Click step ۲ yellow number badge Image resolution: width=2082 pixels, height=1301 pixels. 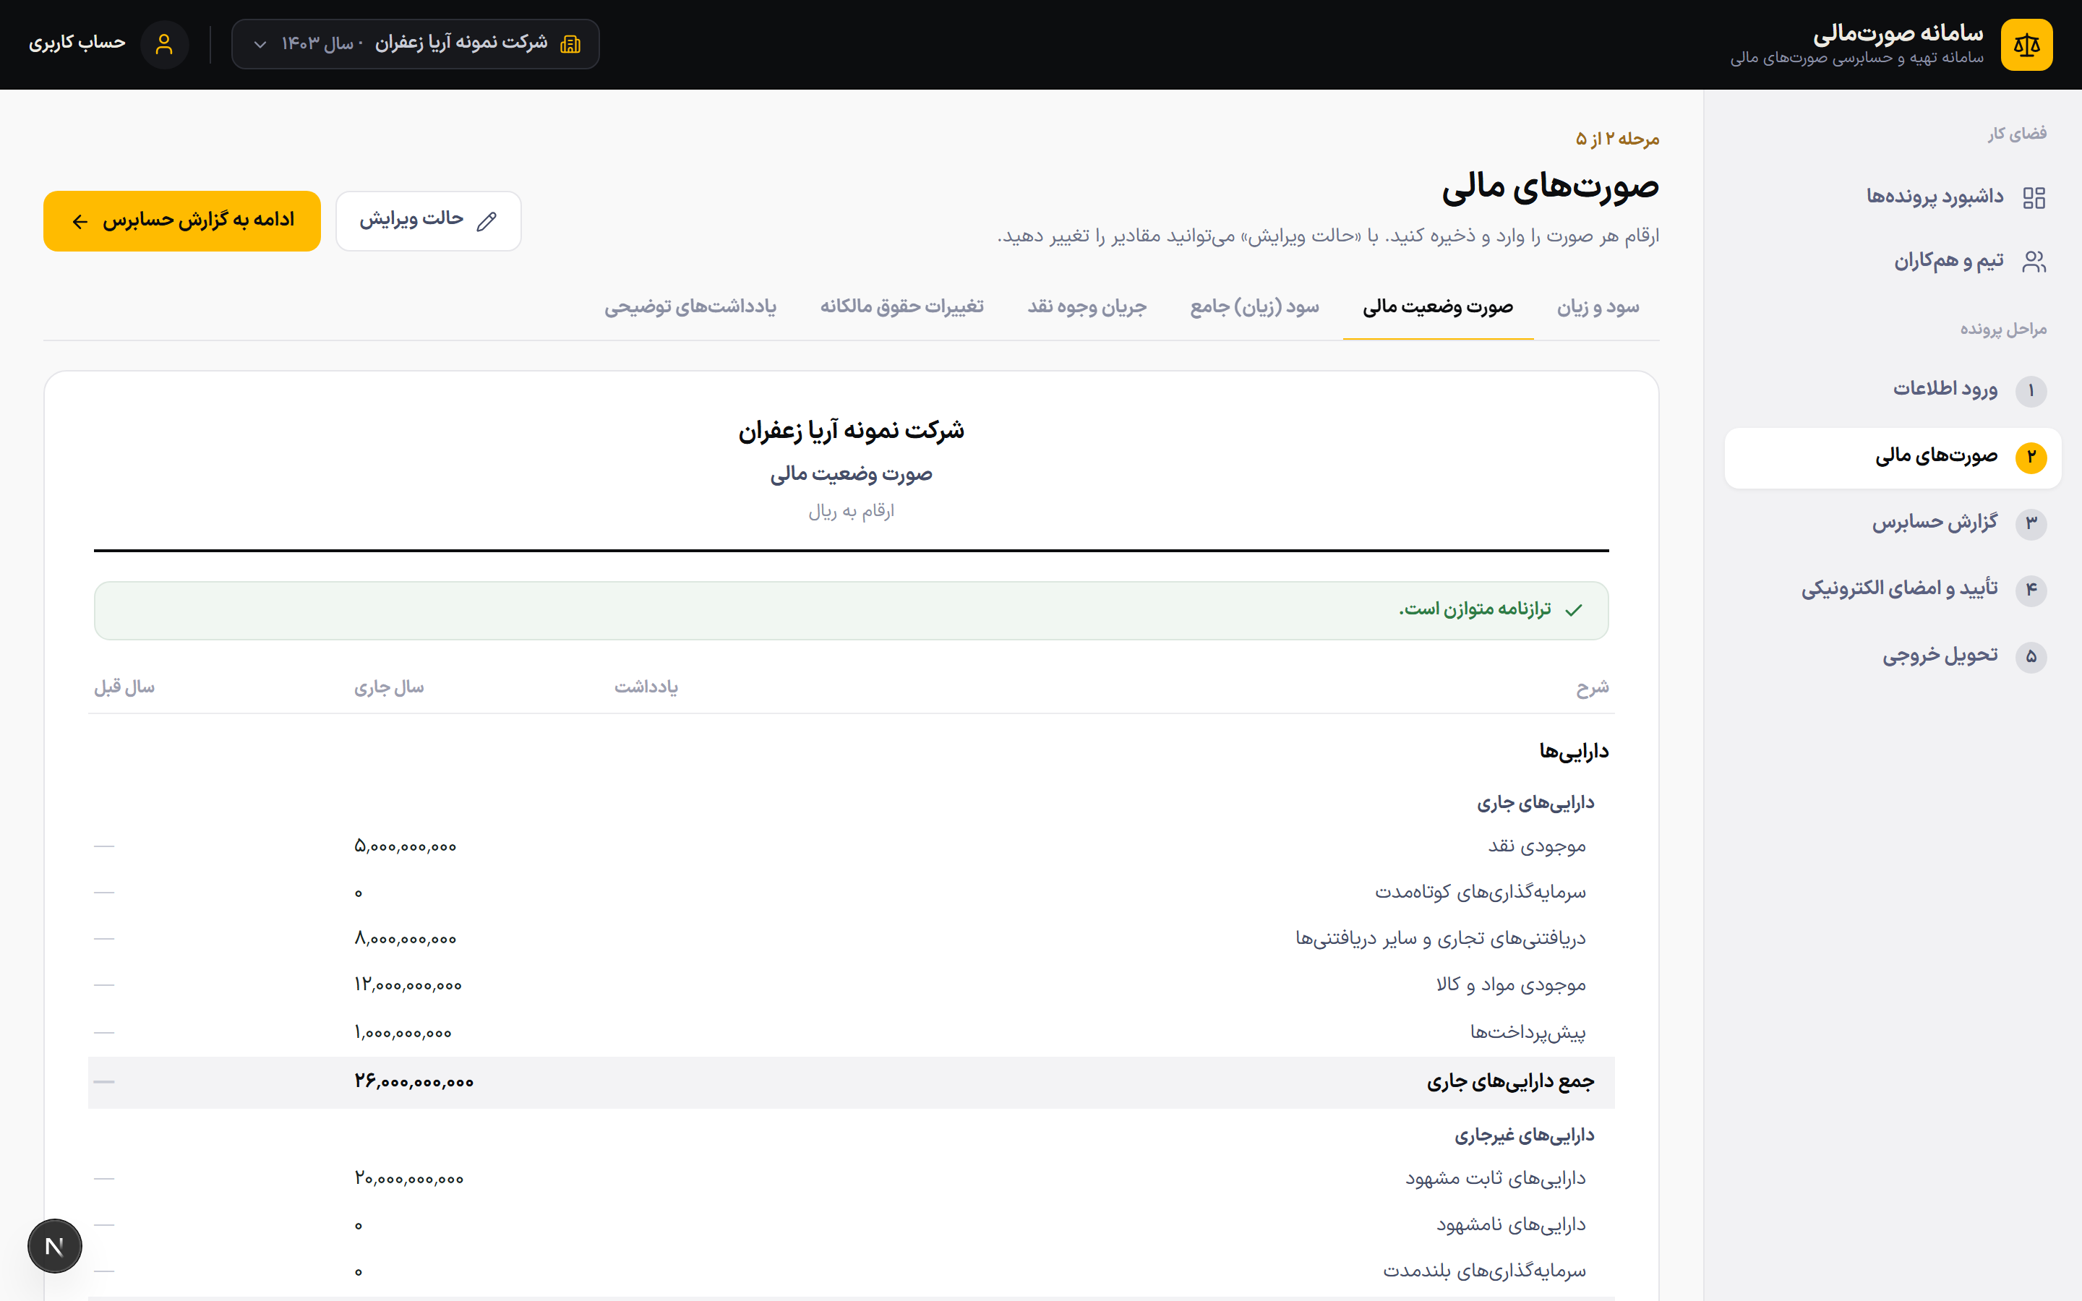(2031, 457)
